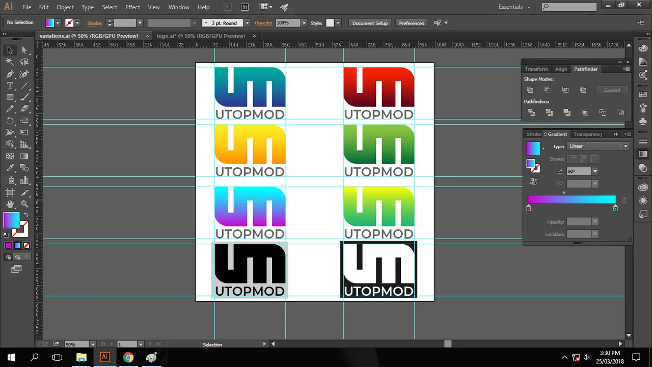The height and width of the screenshot is (367, 652).
Task: Click the Divide pathfinder icon
Action: coord(531,112)
